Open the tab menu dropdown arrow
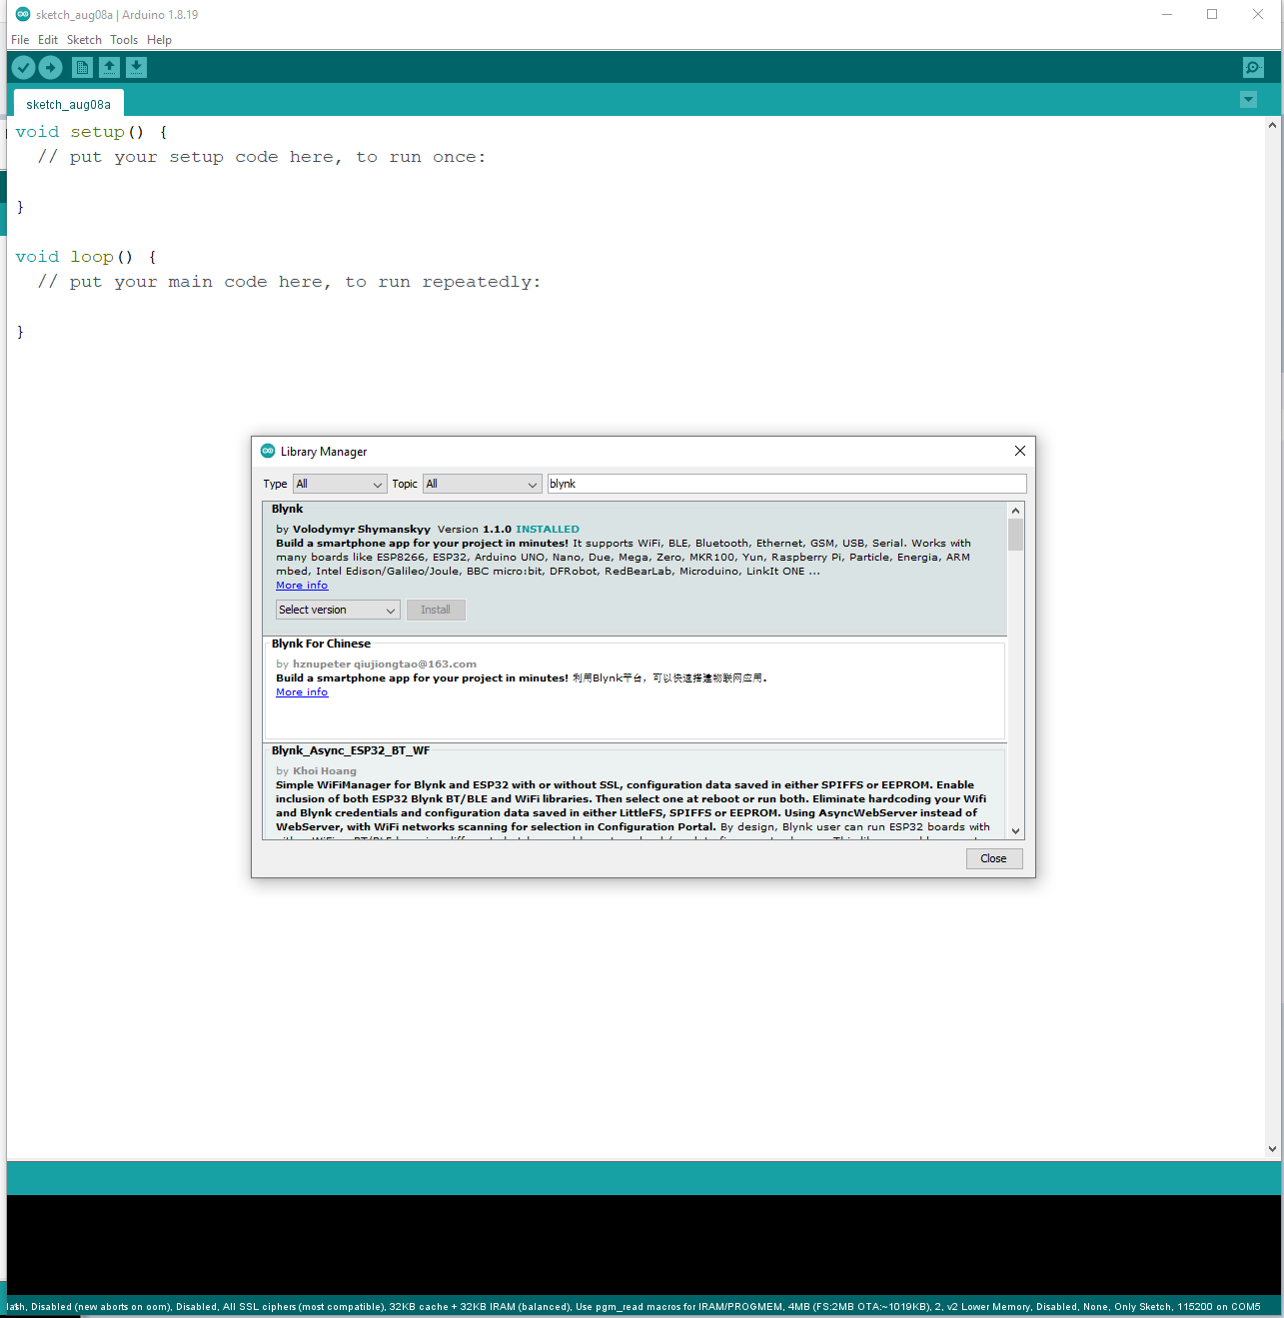The image size is (1284, 1318). [x=1248, y=99]
